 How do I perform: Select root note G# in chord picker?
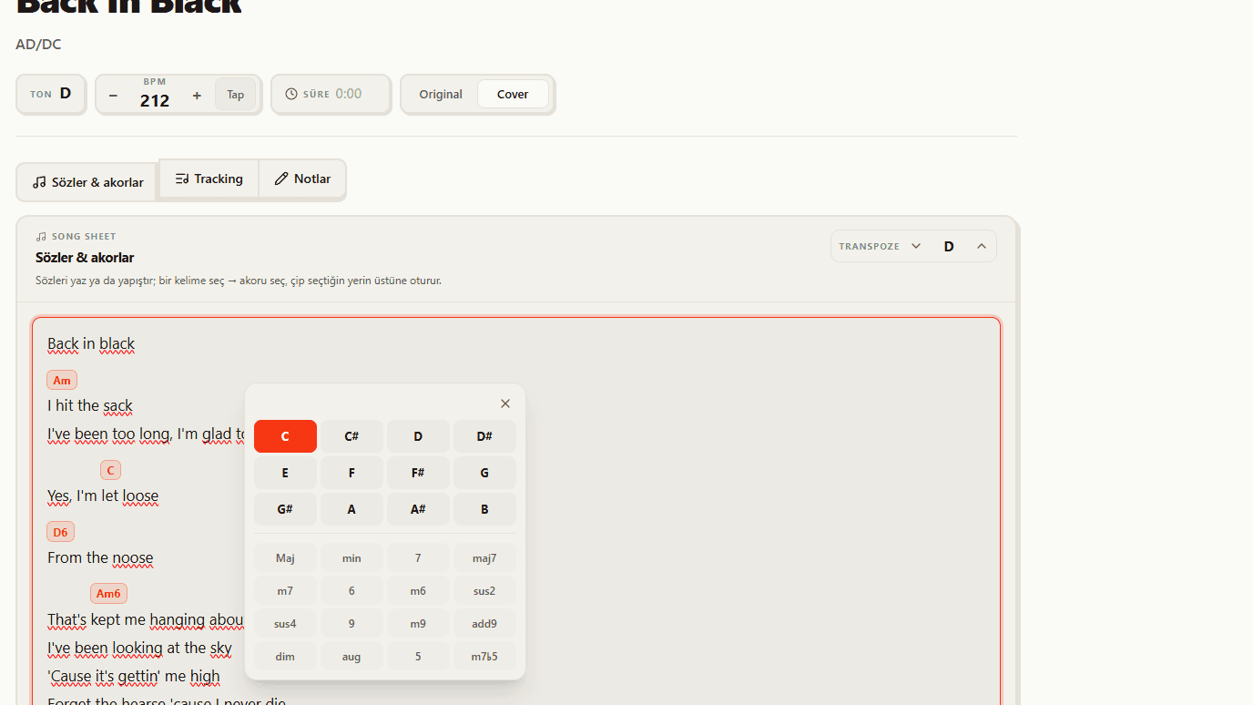tap(285, 509)
